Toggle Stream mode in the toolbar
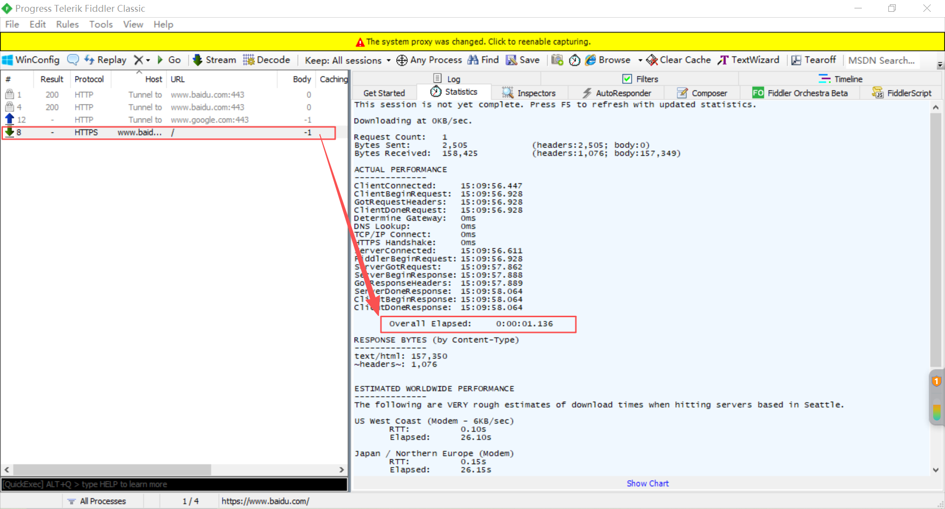945x509 pixels. coord(215,60)
